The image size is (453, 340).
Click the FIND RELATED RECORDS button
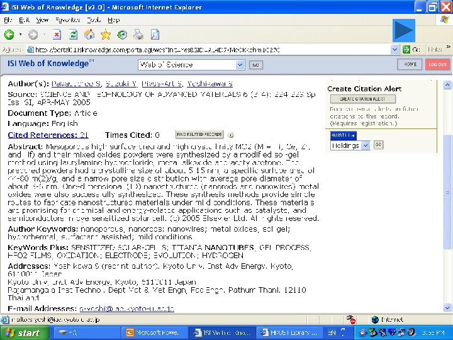(x=199, y=135)
